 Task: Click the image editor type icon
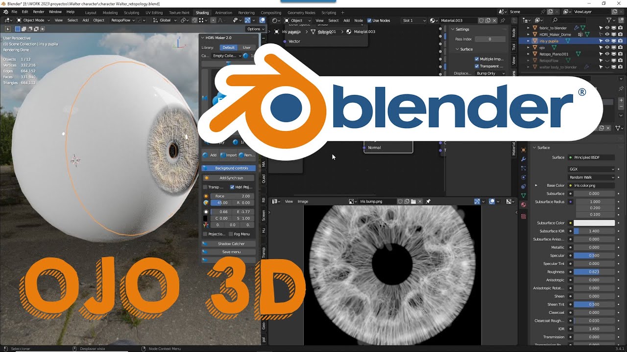(276, 201)
